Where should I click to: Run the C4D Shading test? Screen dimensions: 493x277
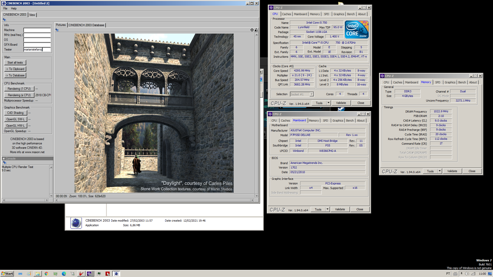click(x=15, y=113)
